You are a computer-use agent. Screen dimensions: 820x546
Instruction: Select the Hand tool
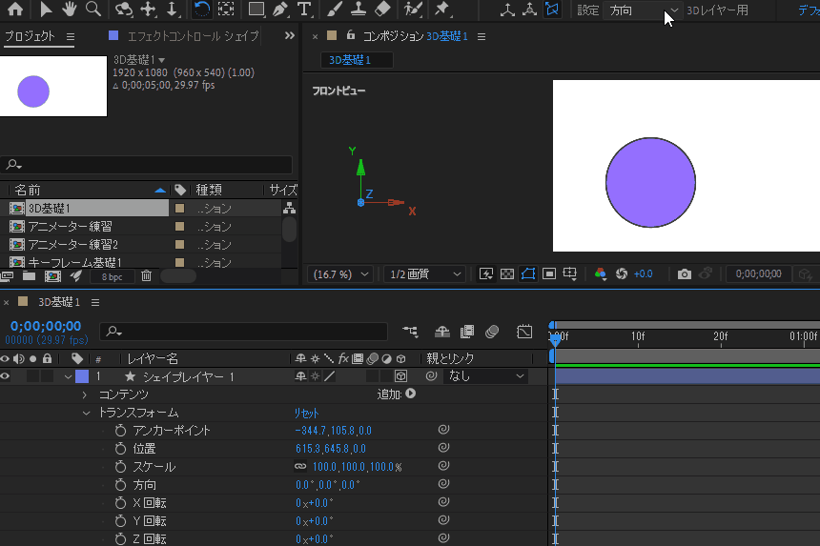tap(69, 9)
